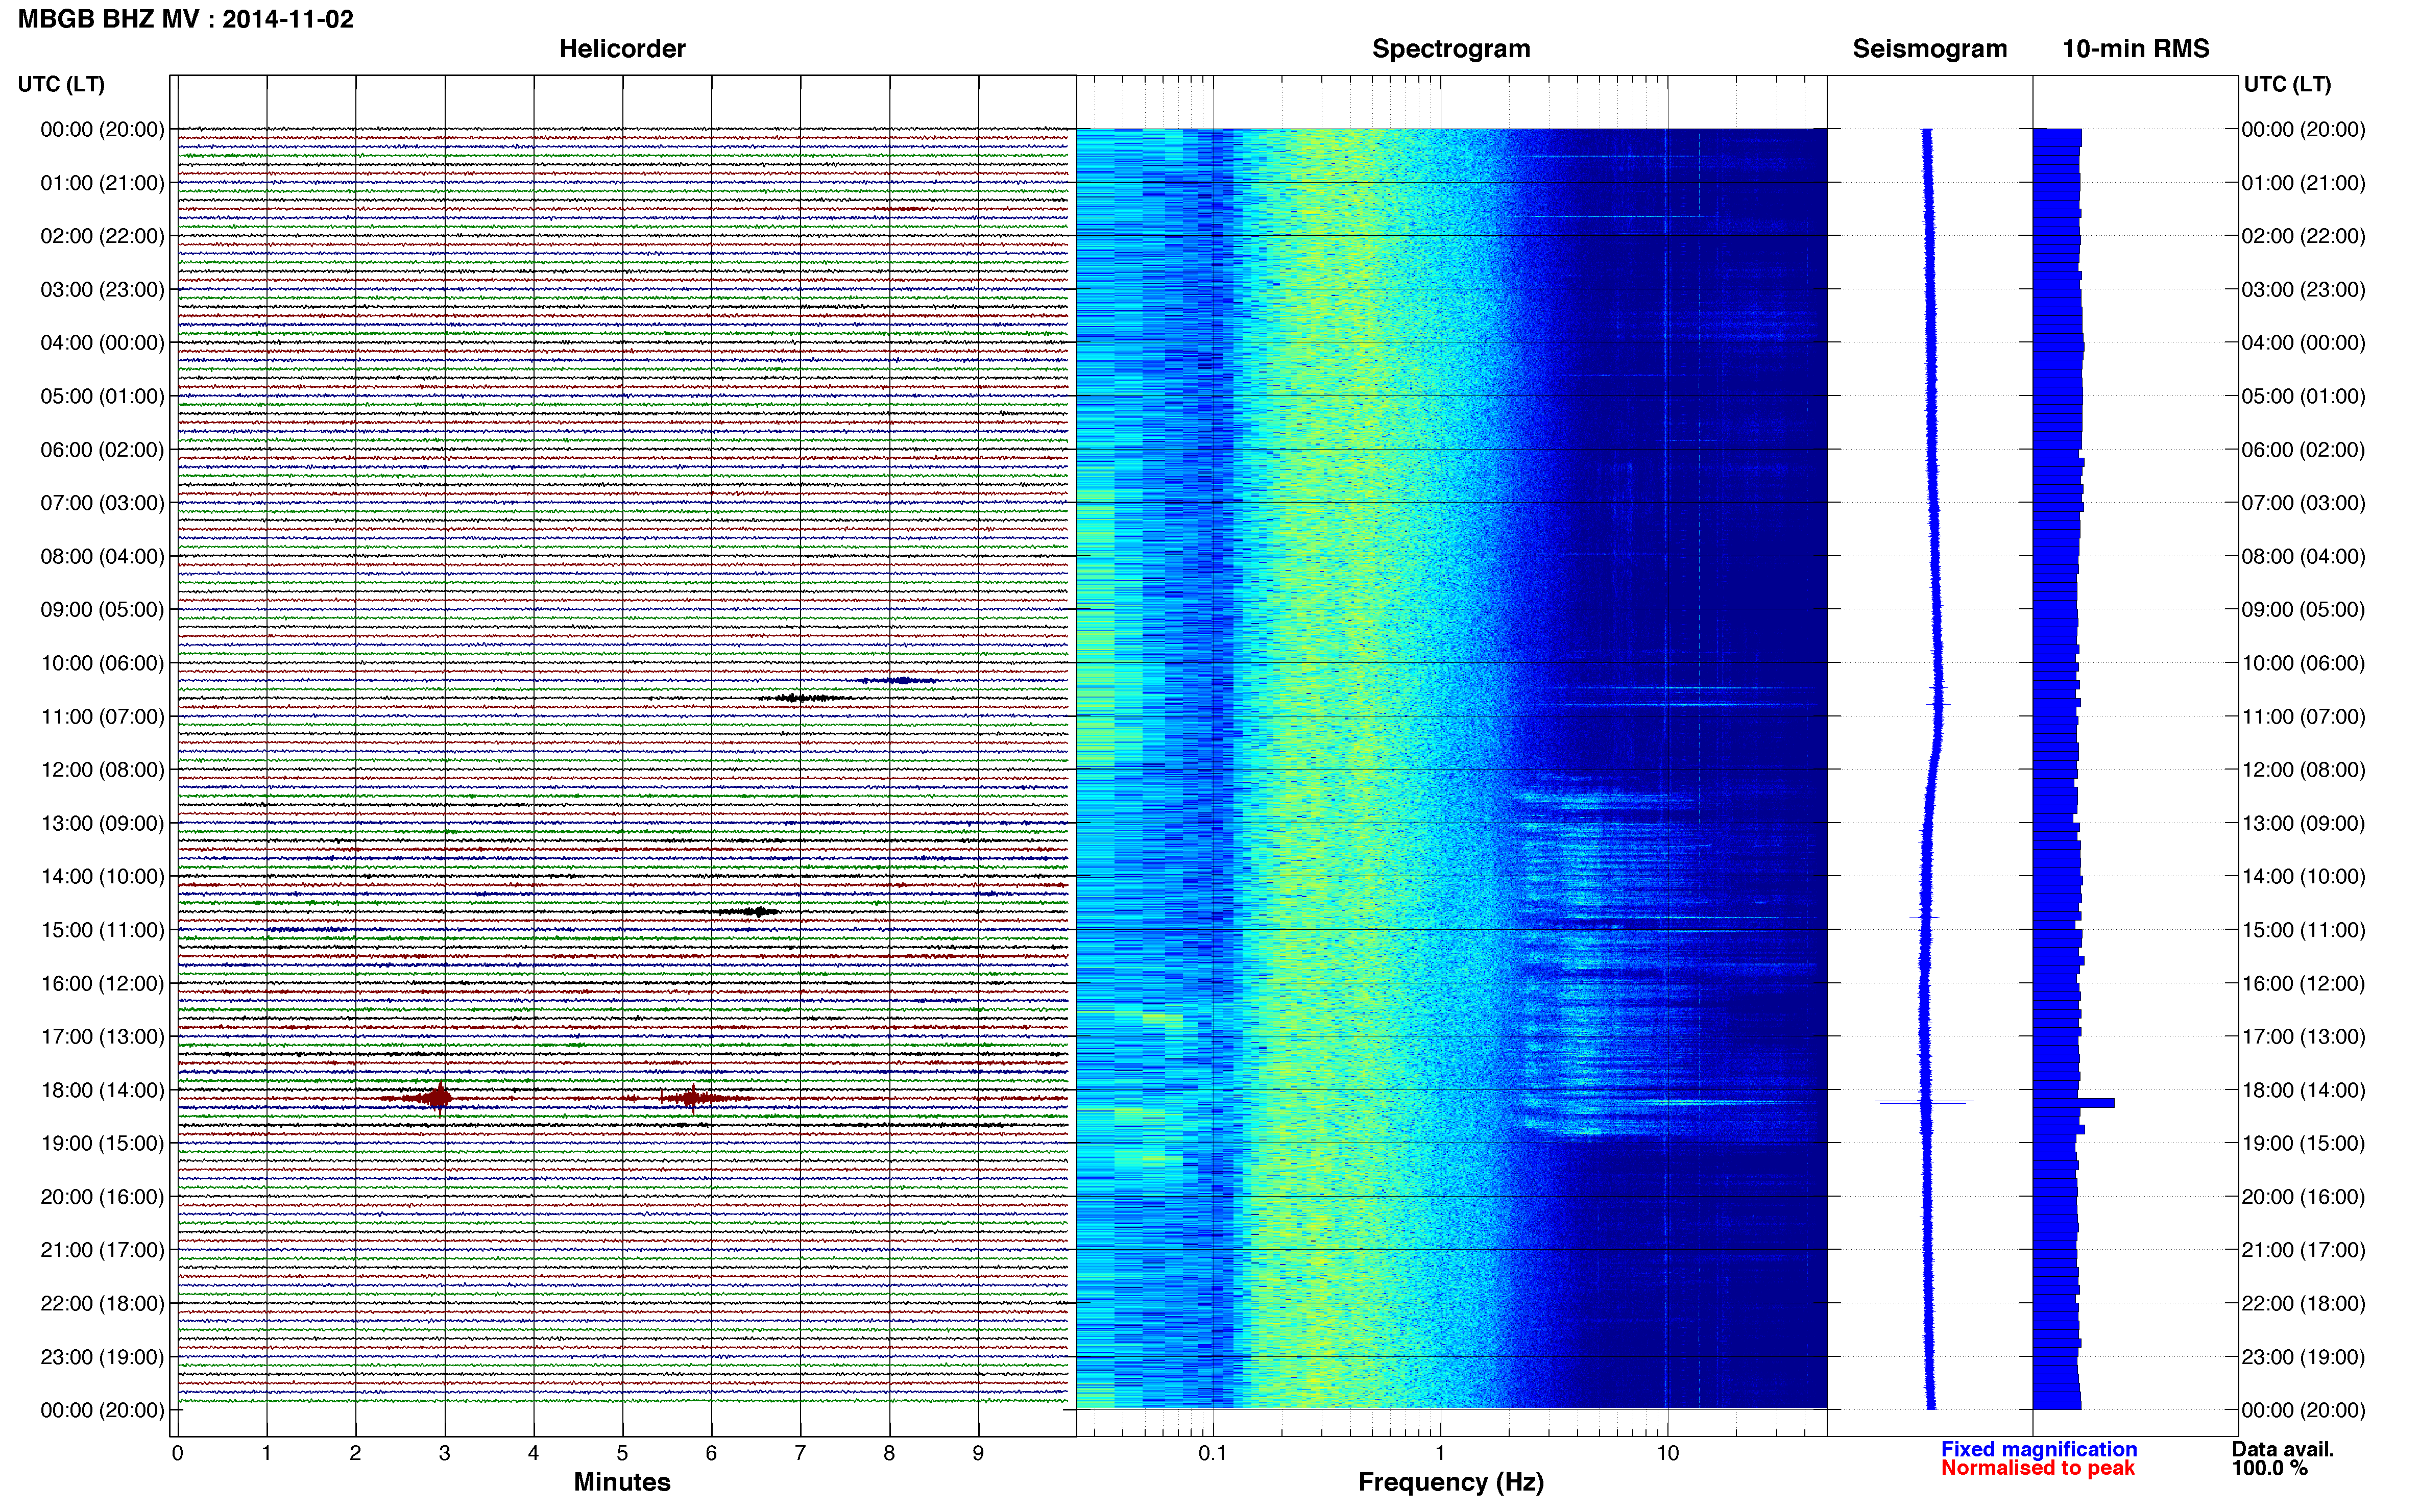
Task: Click the large amplitude spike in the Seismogram panel
Action: point(1925,1102)
